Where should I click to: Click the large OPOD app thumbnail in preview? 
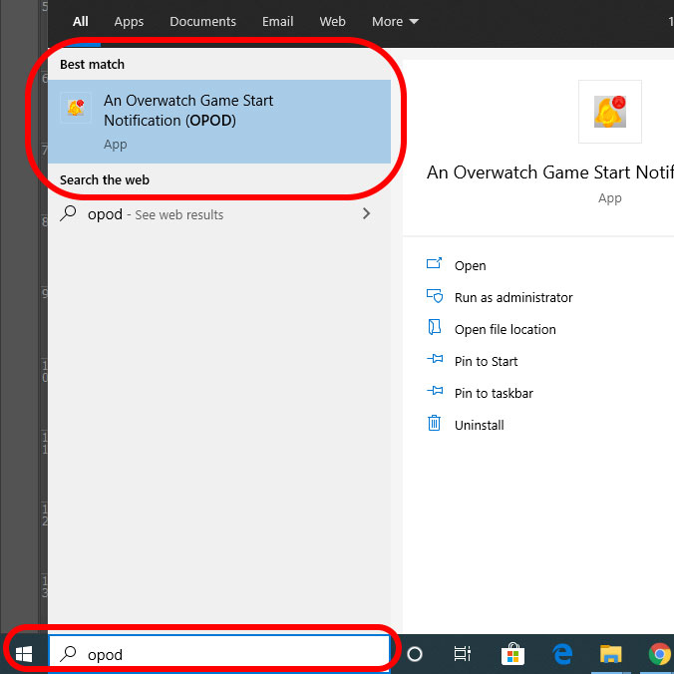pyautogui.click(x=610, y=112)
